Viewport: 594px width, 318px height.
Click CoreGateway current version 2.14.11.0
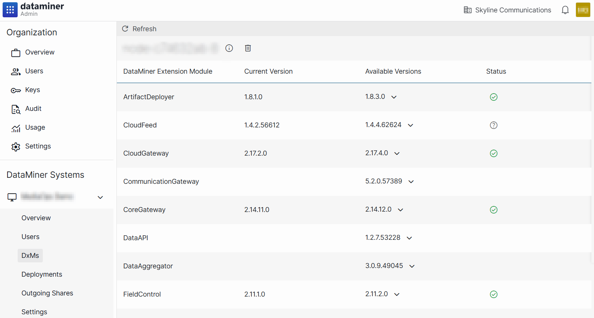[257, 210]
